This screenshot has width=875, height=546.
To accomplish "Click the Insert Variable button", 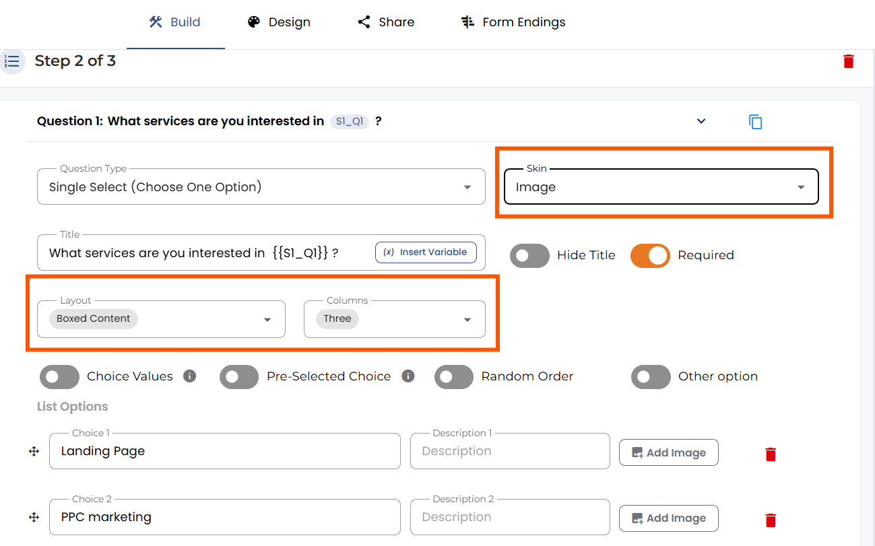I will [426, 252].
